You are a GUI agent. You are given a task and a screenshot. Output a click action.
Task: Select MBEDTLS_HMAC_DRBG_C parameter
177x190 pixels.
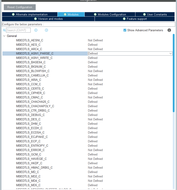pos(34,168)
